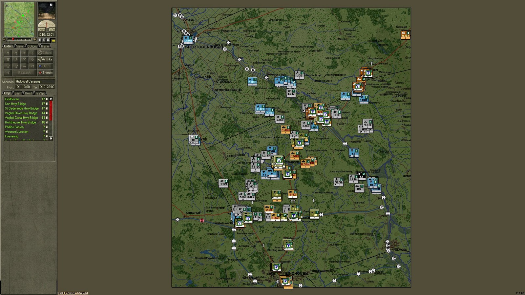This screenshot has height=295, width=525.
Task: Click the Cancel order button
Action: click(45, 53)
